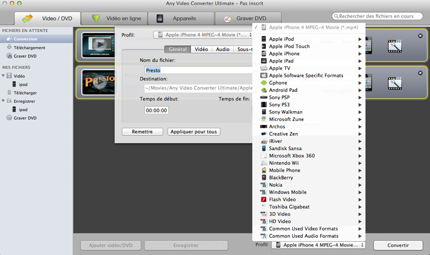The image size is (430, 255).
Task: Click the Nintendo Wii icon
Action: 264,163
